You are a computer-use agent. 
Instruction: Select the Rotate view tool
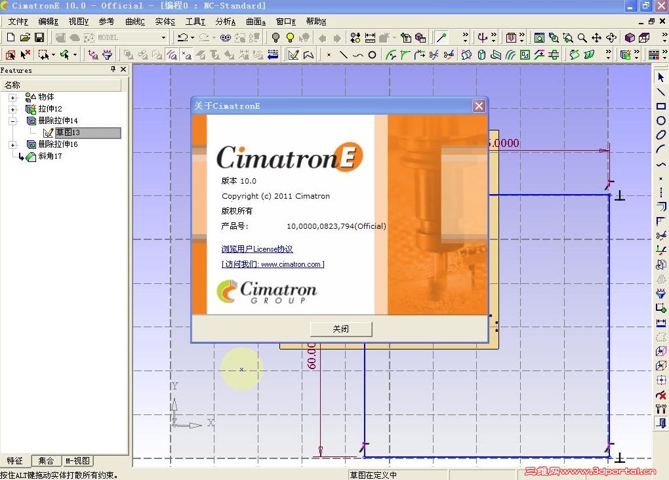coord(611,38)
